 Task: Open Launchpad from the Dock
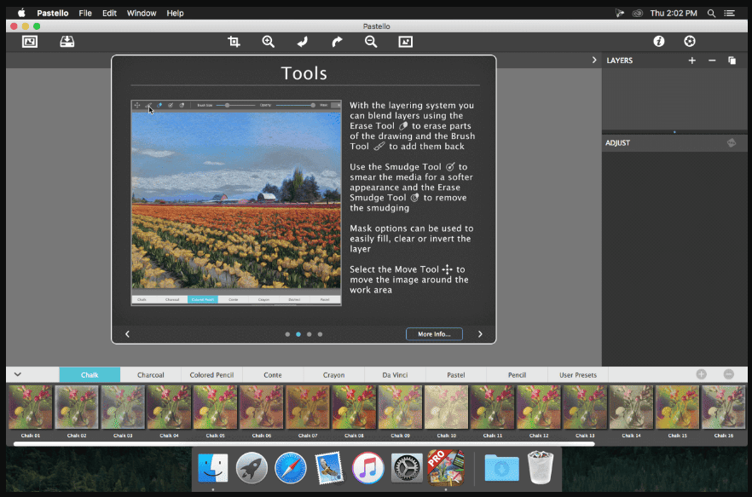(252, 468)
